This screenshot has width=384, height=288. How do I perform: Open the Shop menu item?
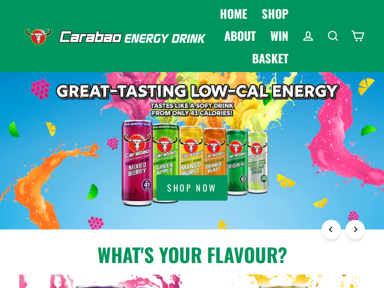click(275, 14)
